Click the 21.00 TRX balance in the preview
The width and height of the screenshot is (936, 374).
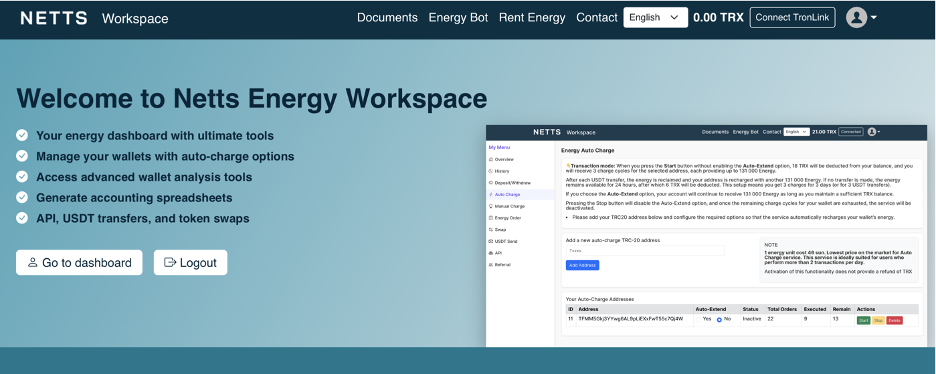click(824, 132)
